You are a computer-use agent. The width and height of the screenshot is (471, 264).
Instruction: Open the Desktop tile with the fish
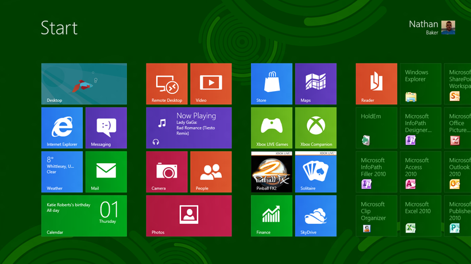(84, 84)
